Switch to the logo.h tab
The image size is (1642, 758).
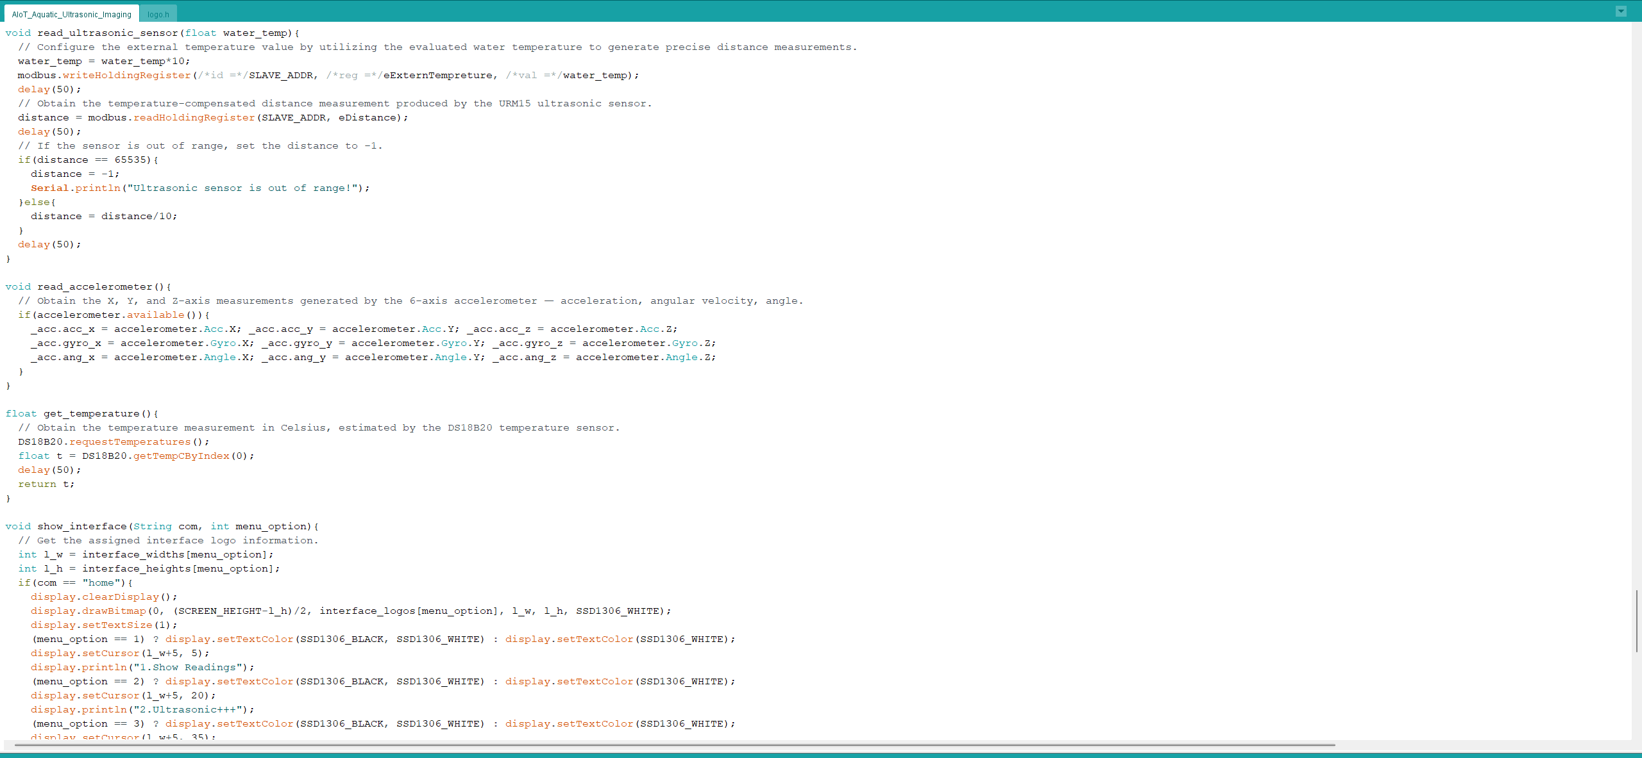[158, 14]
